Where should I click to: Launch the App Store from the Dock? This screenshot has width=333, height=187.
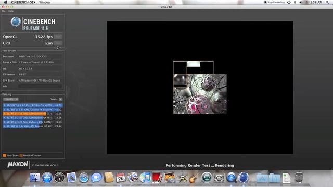[47, 178]
